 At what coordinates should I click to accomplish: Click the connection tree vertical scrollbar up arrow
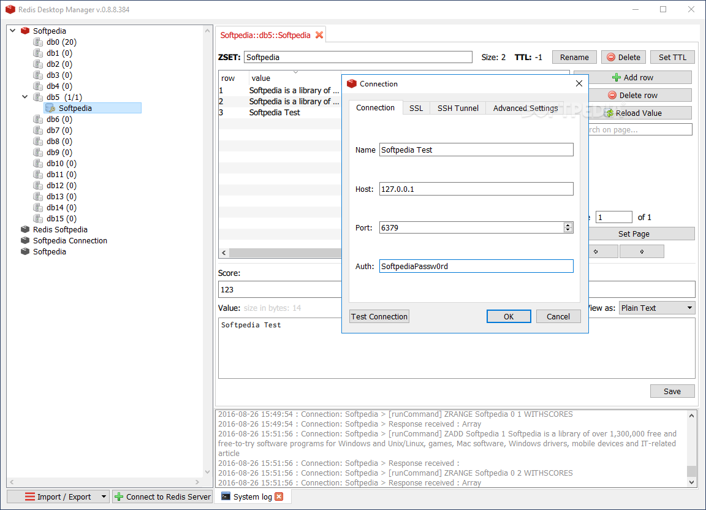207,31
